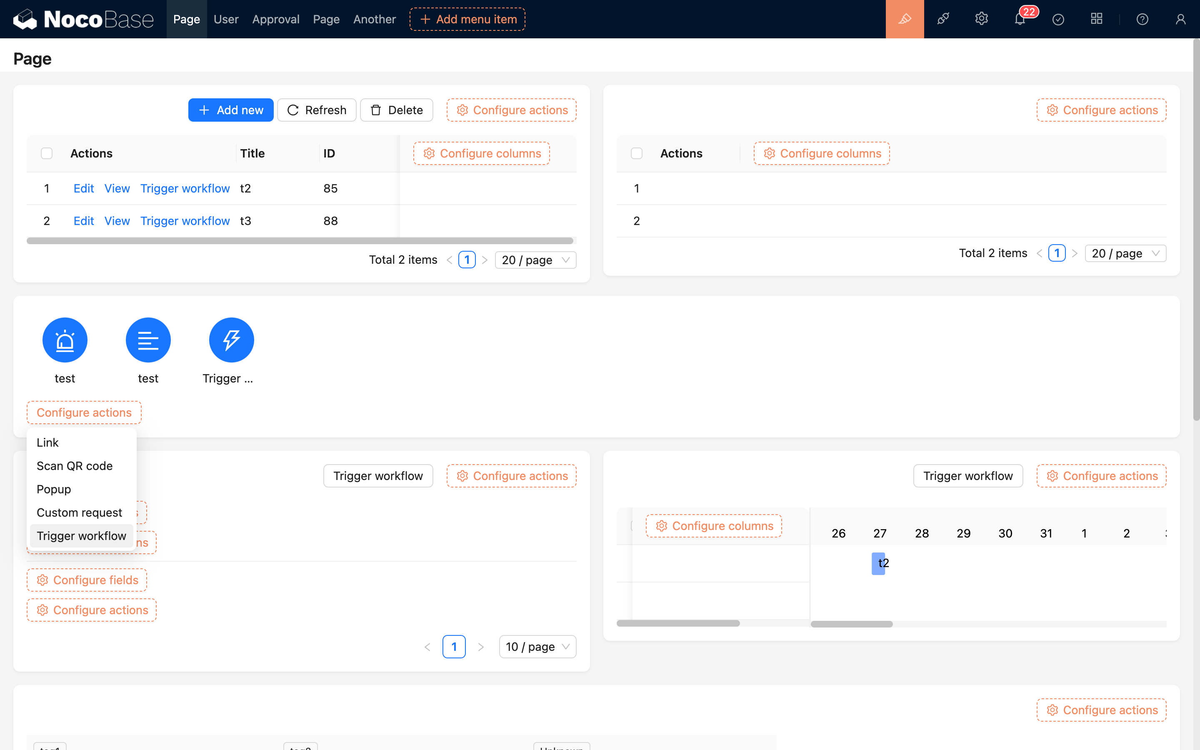
Task: Select Scan QR code menu option
Action: point(75,466)
